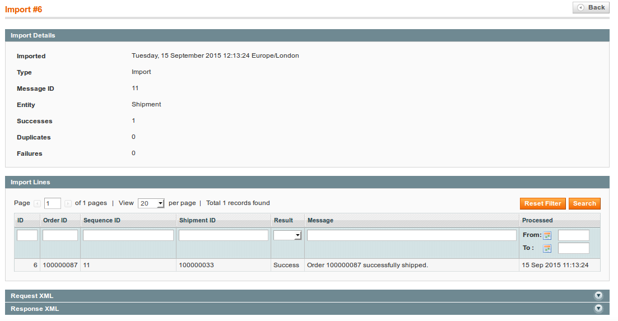Click the Back button

591,7
